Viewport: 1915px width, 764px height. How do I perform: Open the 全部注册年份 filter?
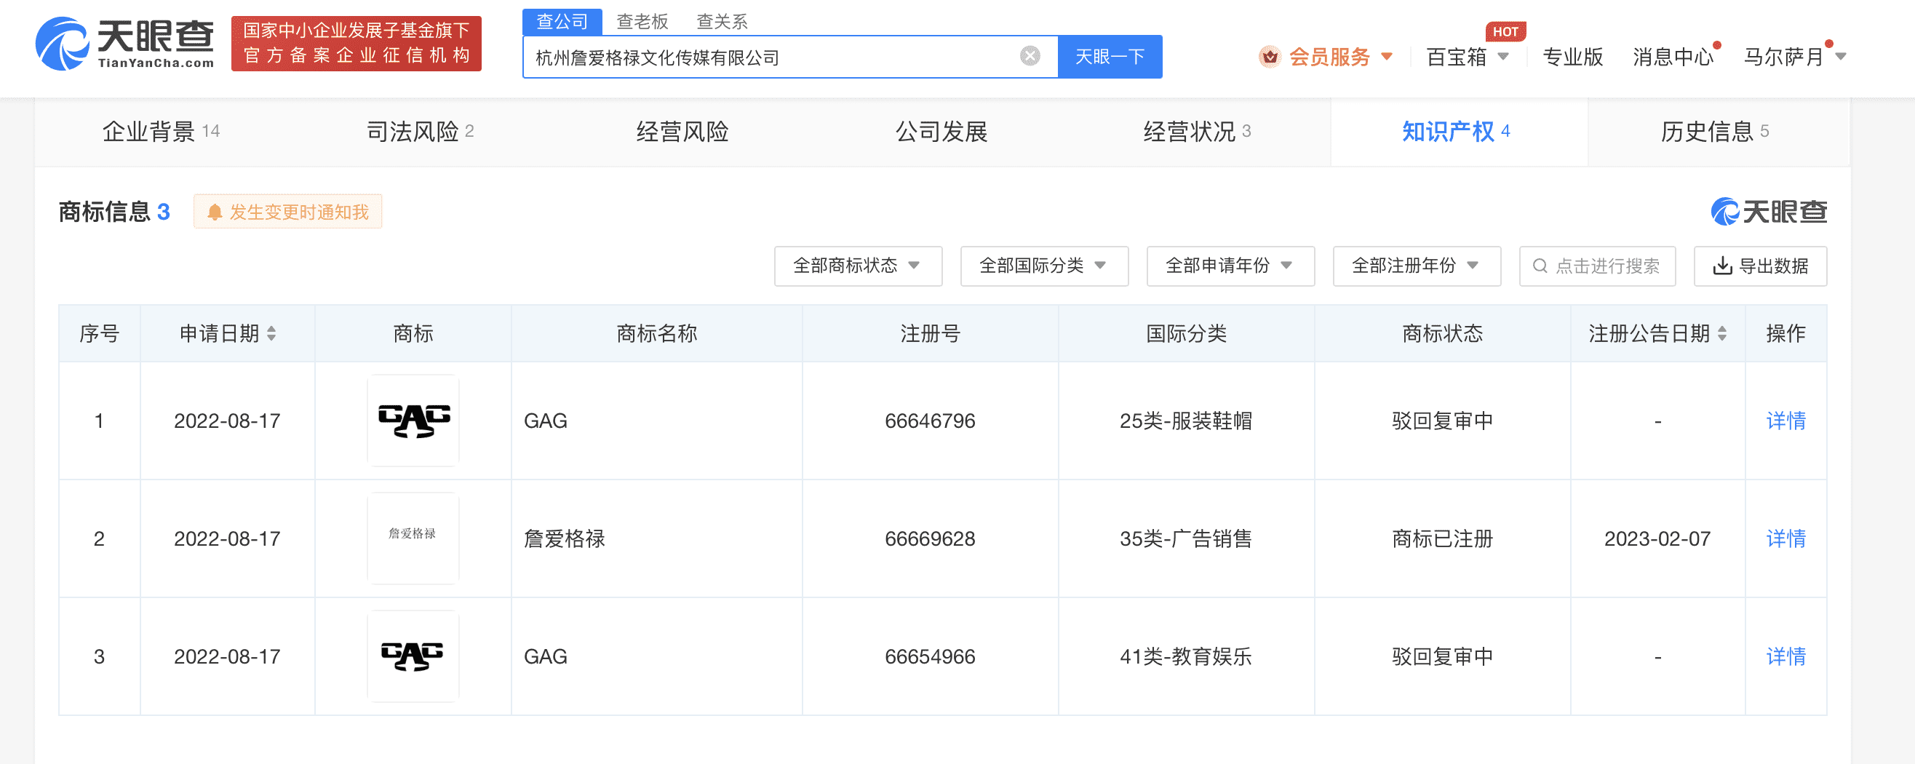point(1416,266)
